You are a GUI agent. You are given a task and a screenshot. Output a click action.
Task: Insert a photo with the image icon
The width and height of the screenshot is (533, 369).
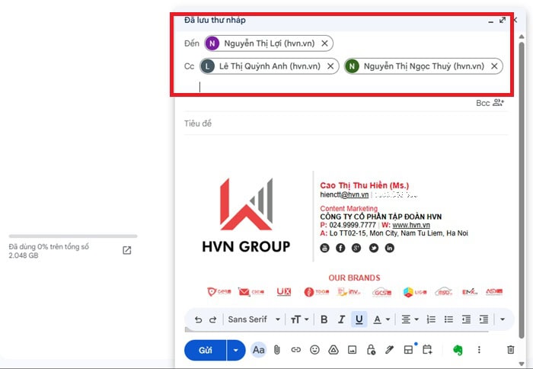point(352,350)
